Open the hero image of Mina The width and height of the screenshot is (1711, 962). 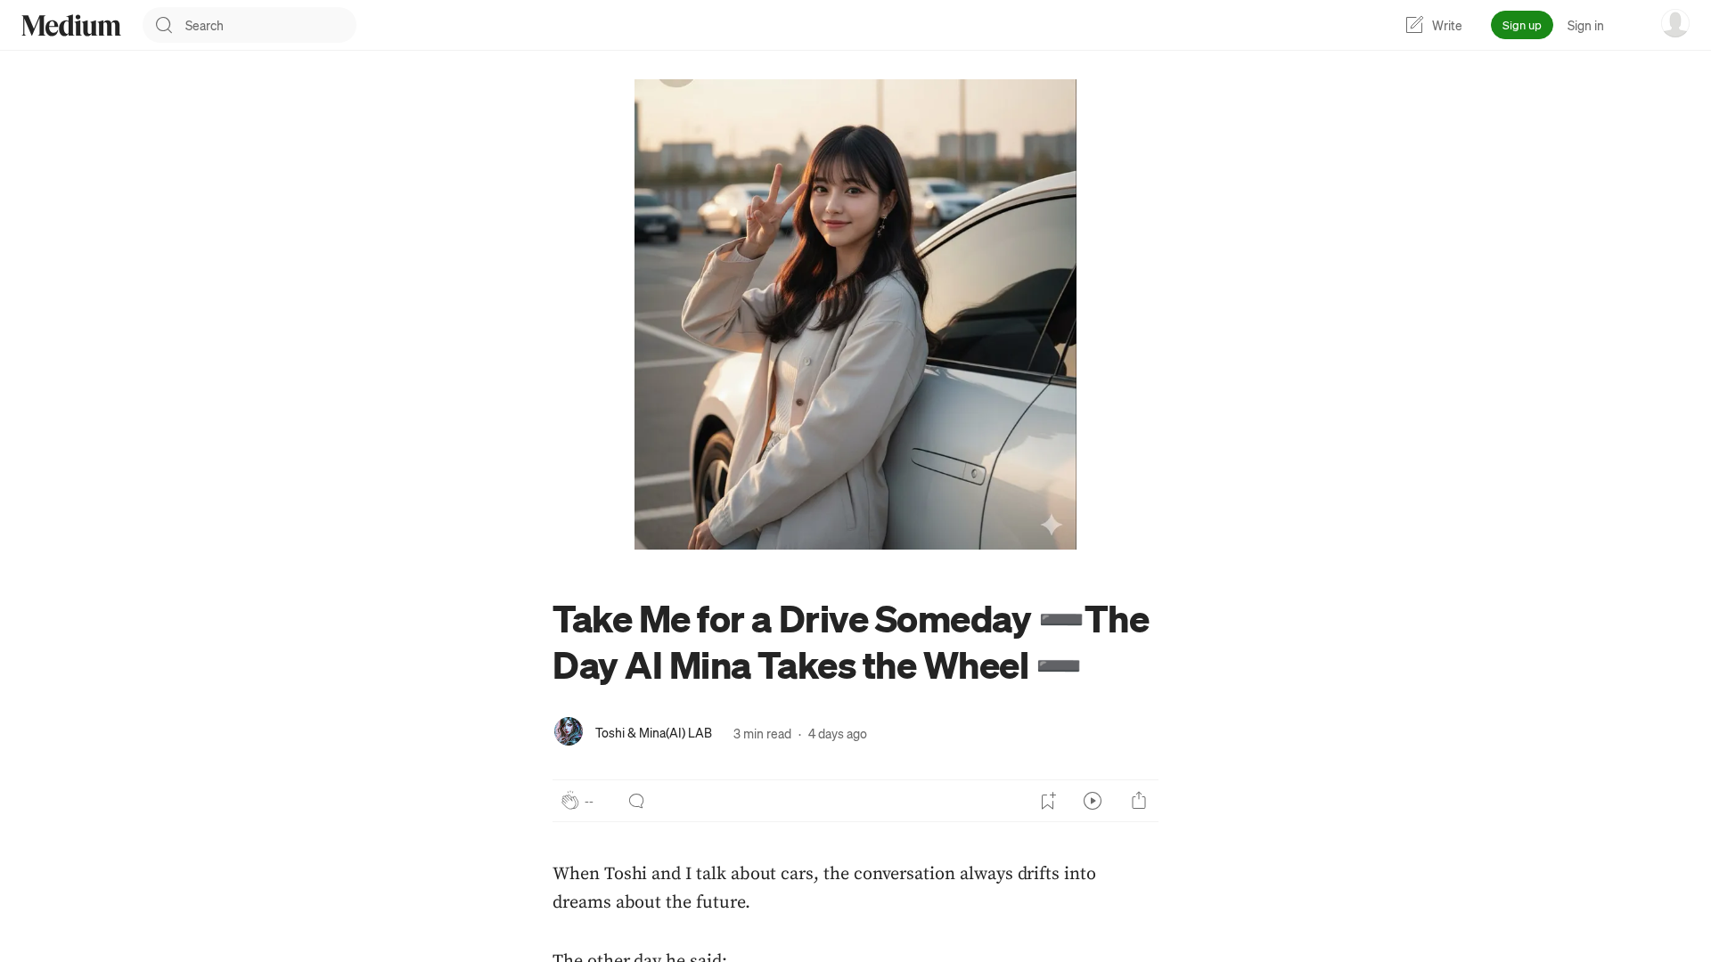pos(855,314)
